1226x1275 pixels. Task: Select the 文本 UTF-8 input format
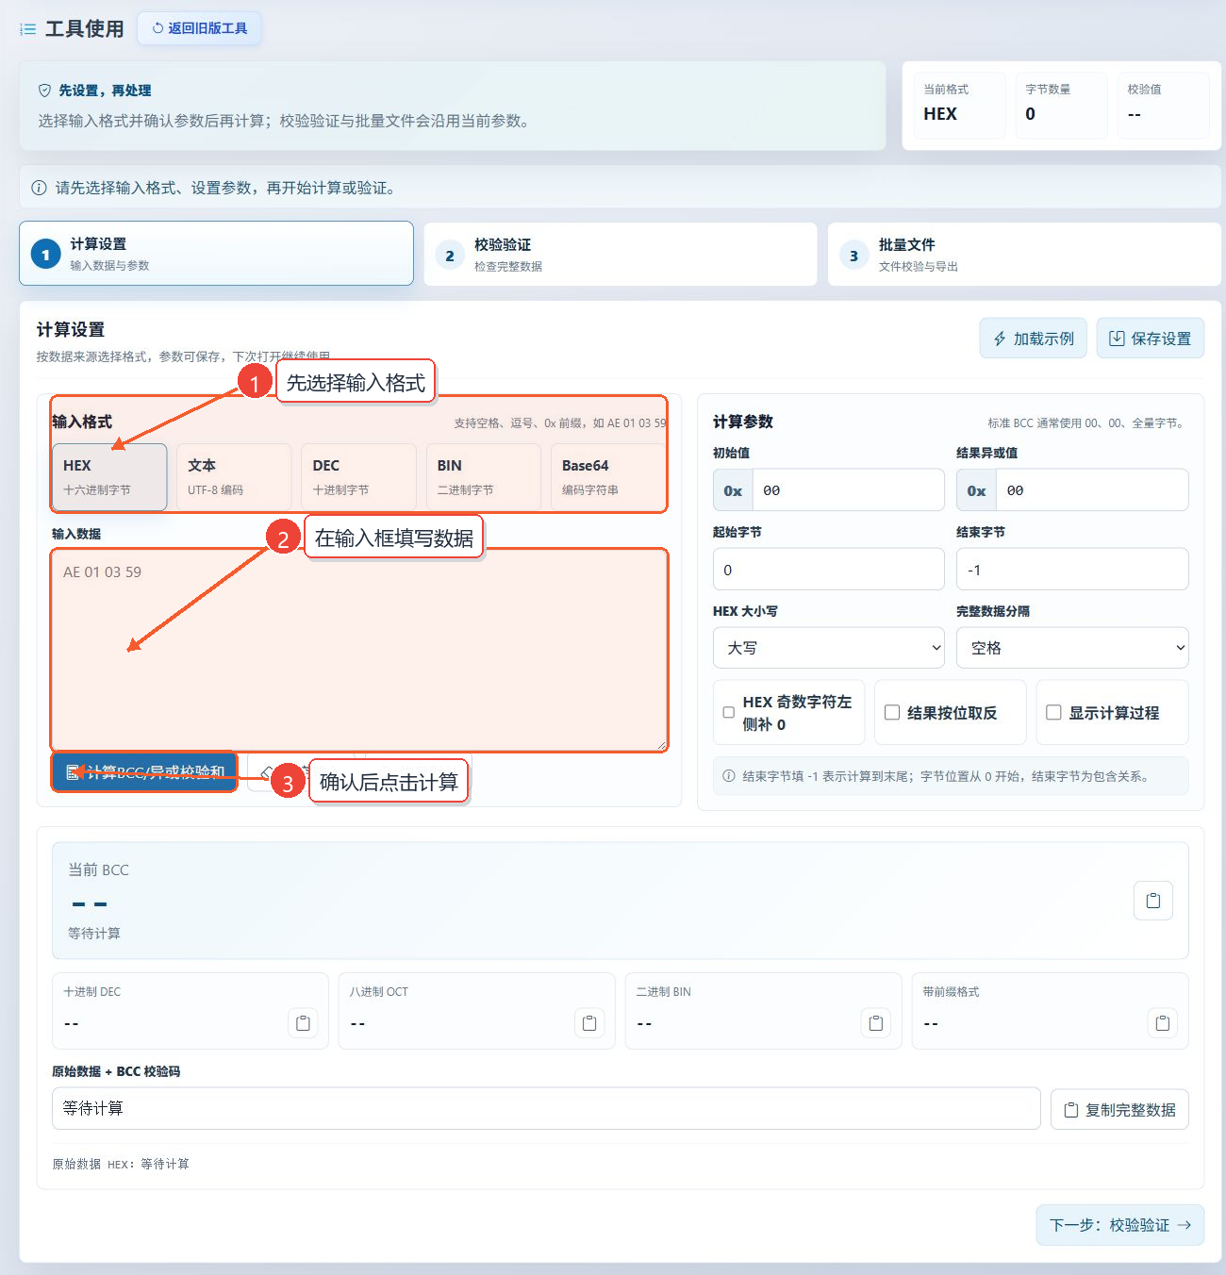[x=234, y=477]
